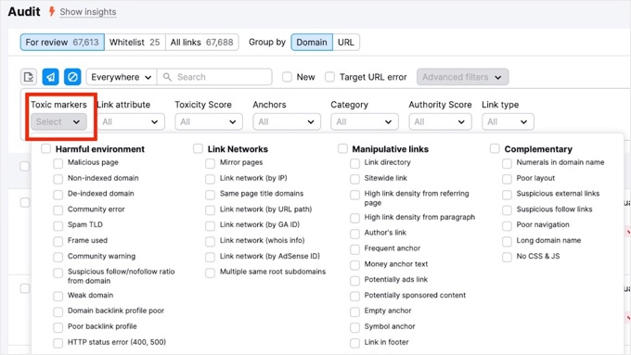Image resolution: width=631 pixels, height=355 pixels.
Task: Switch to For review tab
Action: (62, 43)
